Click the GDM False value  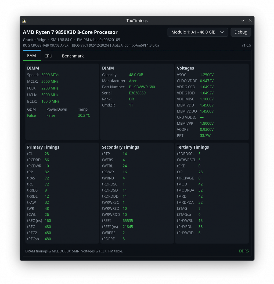[31, 115]
